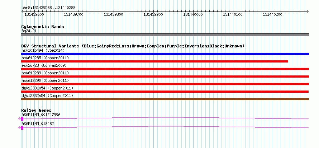Image resolution: width=319 pixels, height=148 pixels.
Task: Open the nsv612285 (Cooper2011) label
Action: point(45,58)
